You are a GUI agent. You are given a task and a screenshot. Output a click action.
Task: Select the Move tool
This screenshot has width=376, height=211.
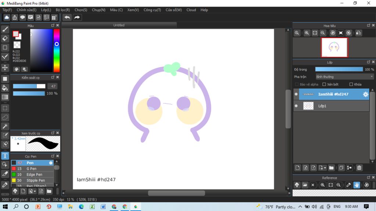pyautogui.click(x=5, y=68)
